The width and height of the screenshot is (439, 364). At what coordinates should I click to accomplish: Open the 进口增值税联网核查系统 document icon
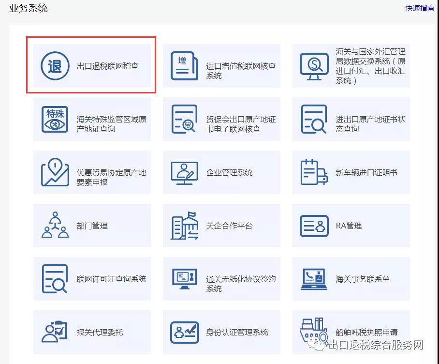coord(184,66)
